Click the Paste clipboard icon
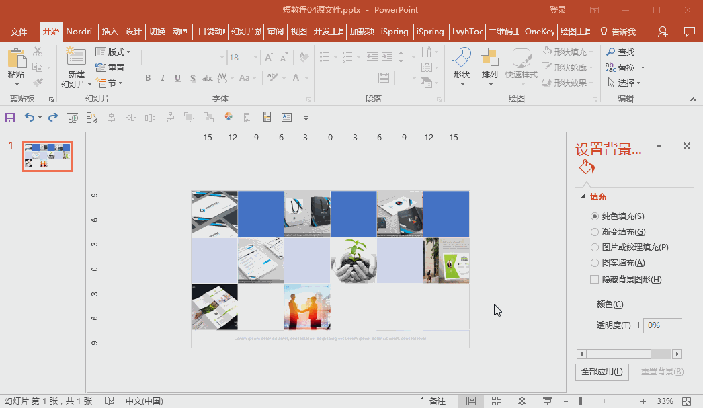 pos(17,58)
